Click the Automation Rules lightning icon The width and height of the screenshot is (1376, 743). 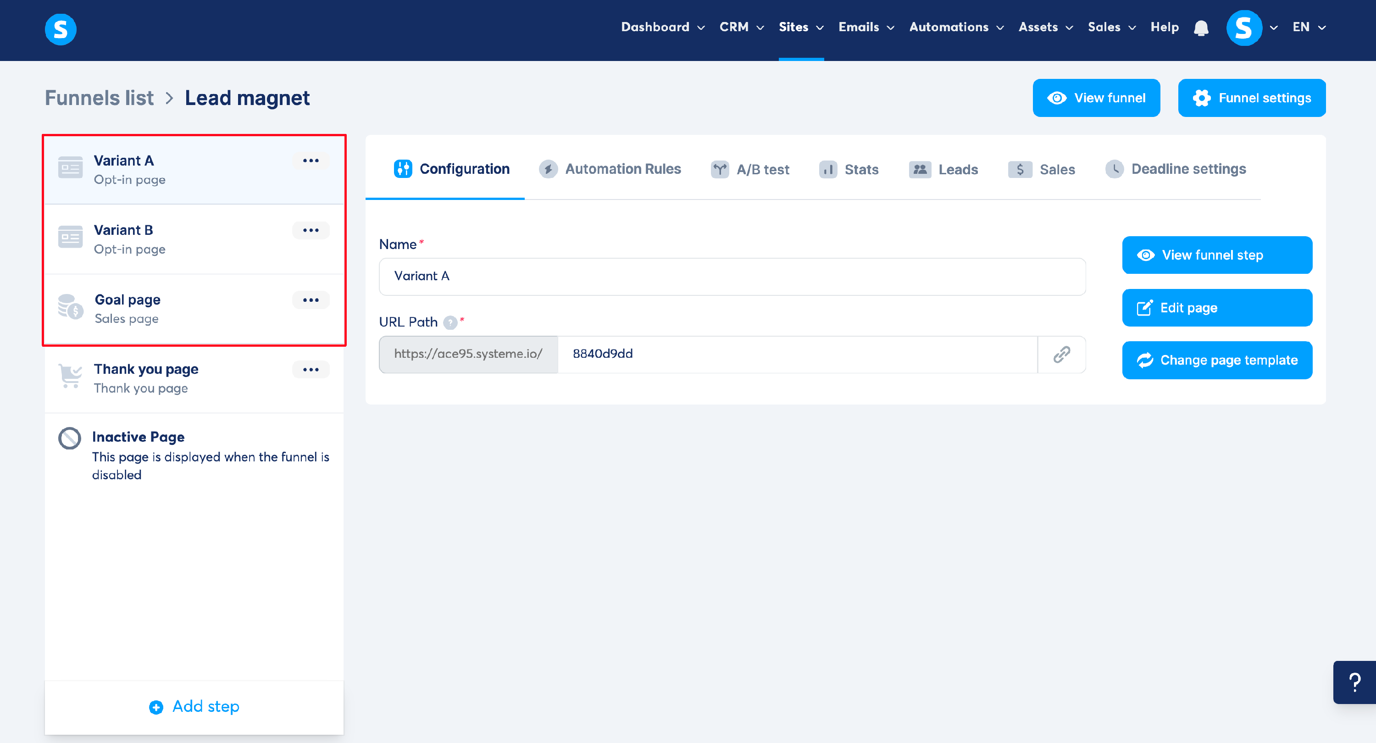(548, 169)
